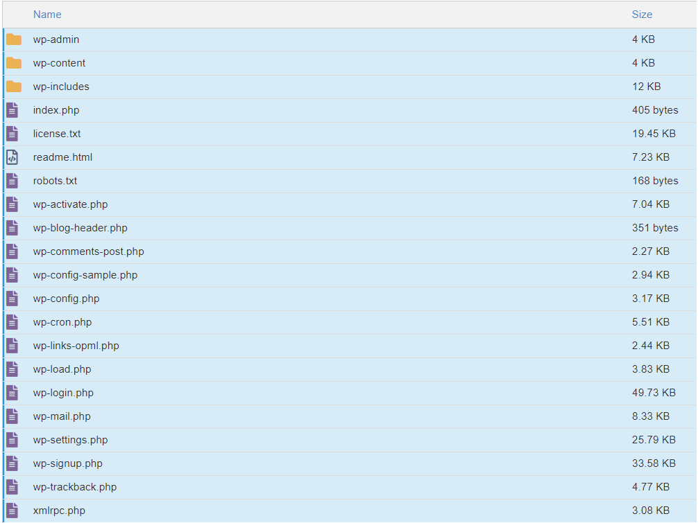Image resolution: width=698 pixels, height=523 pixels.
Task: Click the wp-links-opml.php file icon
Action: click(x=12, y=346)
